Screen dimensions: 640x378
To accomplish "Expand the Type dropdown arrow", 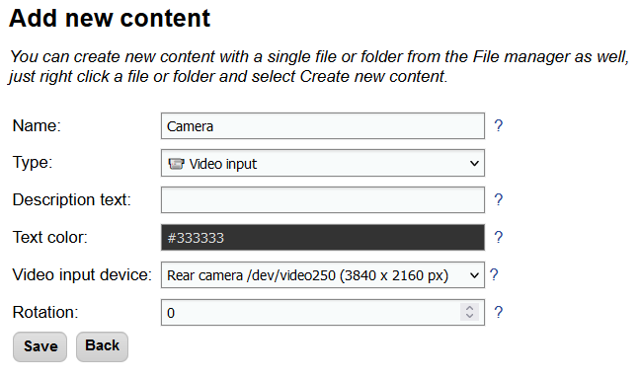I will coord(474,164).
